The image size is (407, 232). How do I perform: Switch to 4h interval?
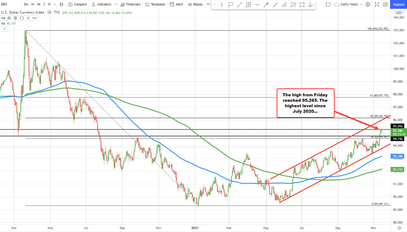38,4
